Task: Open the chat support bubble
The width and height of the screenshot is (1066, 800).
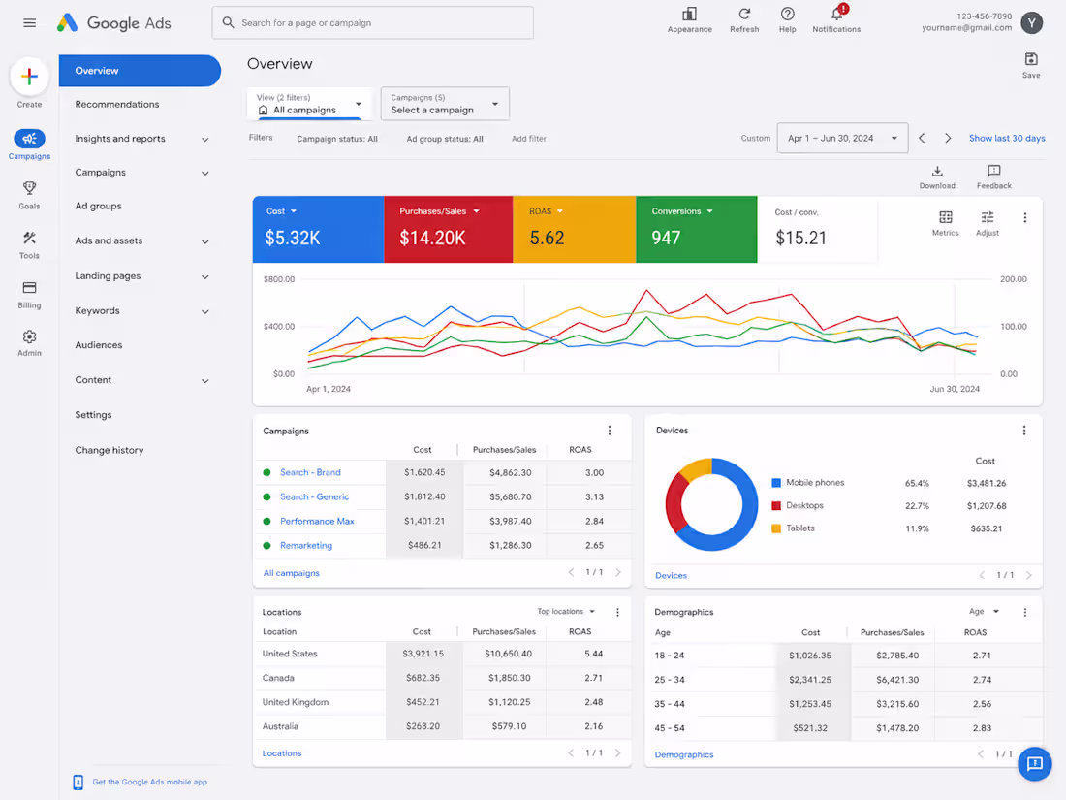Action: 1035,764
